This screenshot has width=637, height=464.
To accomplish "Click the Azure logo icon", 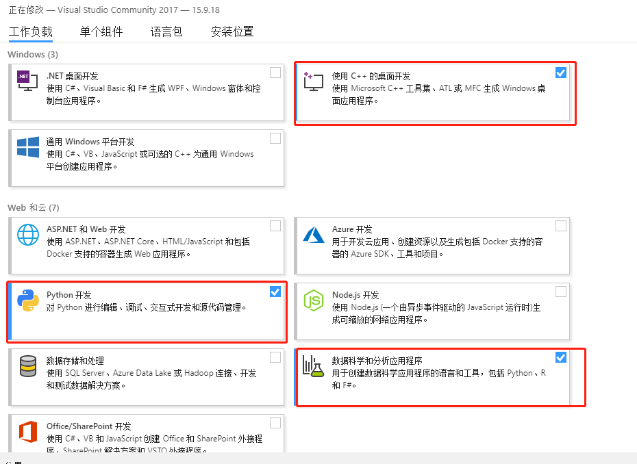I will pyautogui.click(x=314, y=235).
